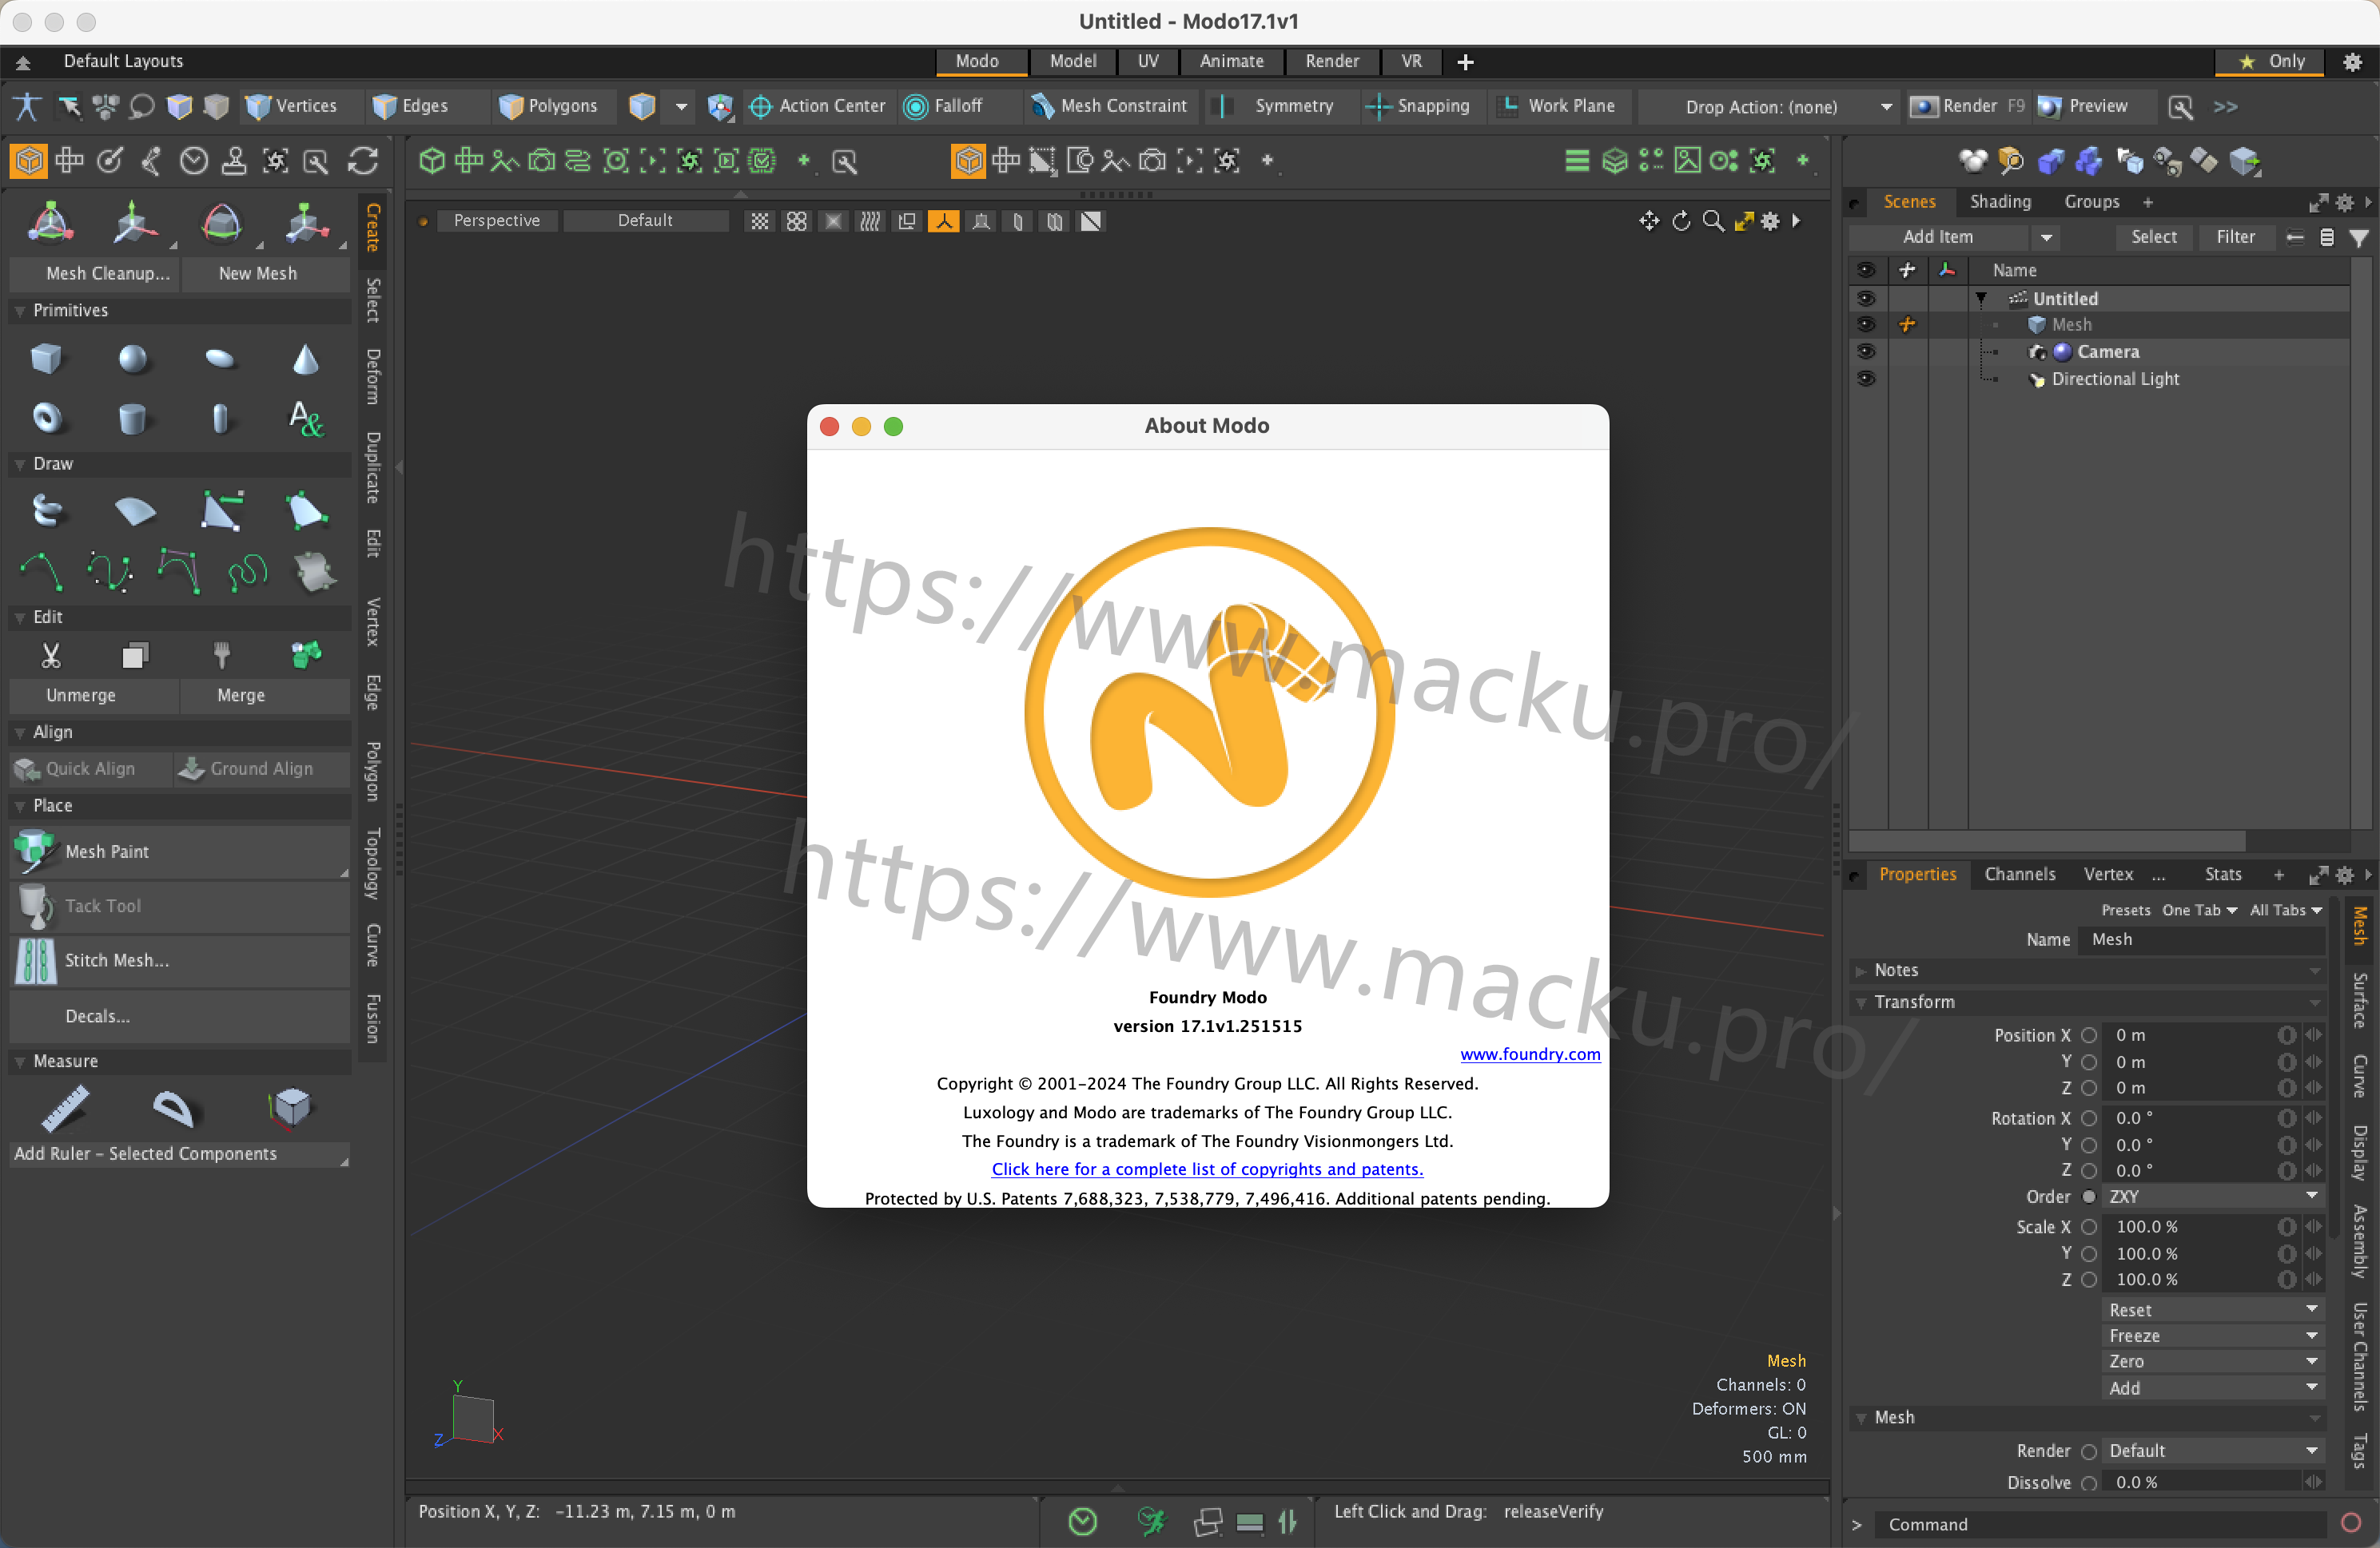
Task: Click the Mesh Cleanup button
Action: coord(94,273)
